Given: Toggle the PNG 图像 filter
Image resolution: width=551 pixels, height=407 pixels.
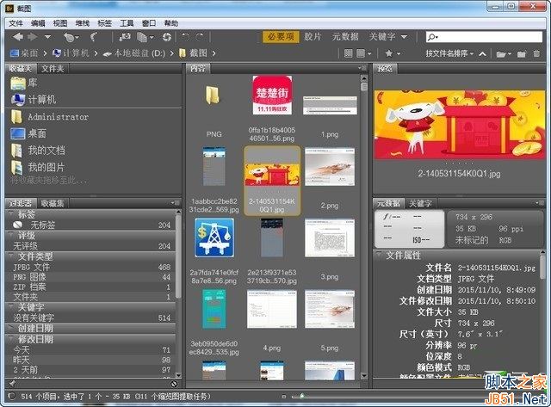Looking at the screenshot, I should point(90,277).
